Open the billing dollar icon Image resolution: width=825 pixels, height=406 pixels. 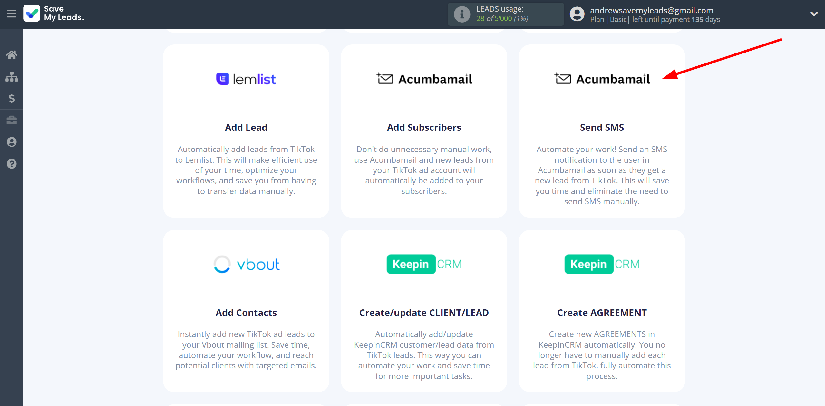12,99
